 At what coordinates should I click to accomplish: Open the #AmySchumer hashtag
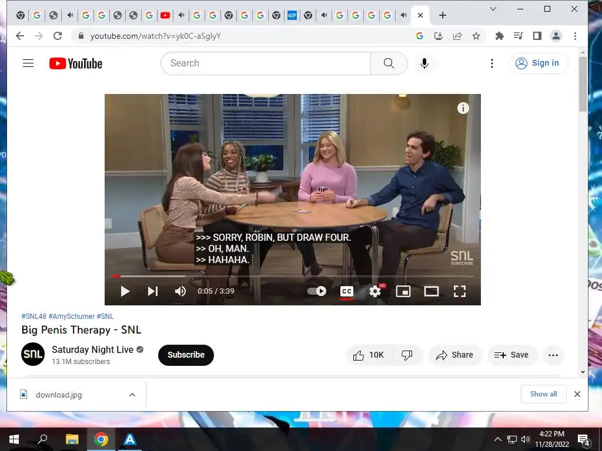tap(71, 317)
